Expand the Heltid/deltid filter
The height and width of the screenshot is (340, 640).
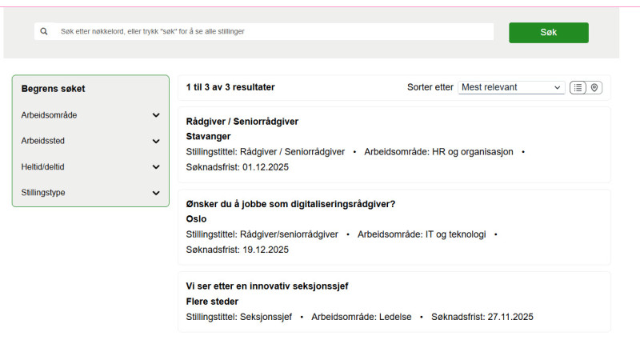(x=90, y=167)
